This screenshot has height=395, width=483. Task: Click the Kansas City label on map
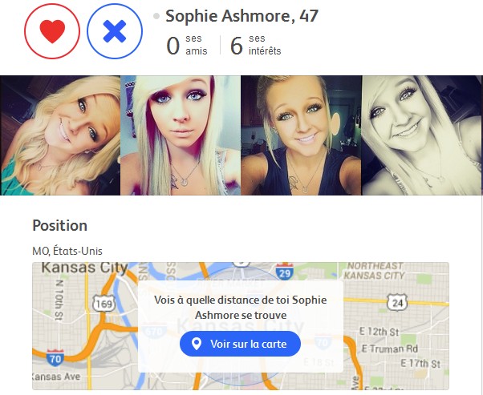coord(84,268)
